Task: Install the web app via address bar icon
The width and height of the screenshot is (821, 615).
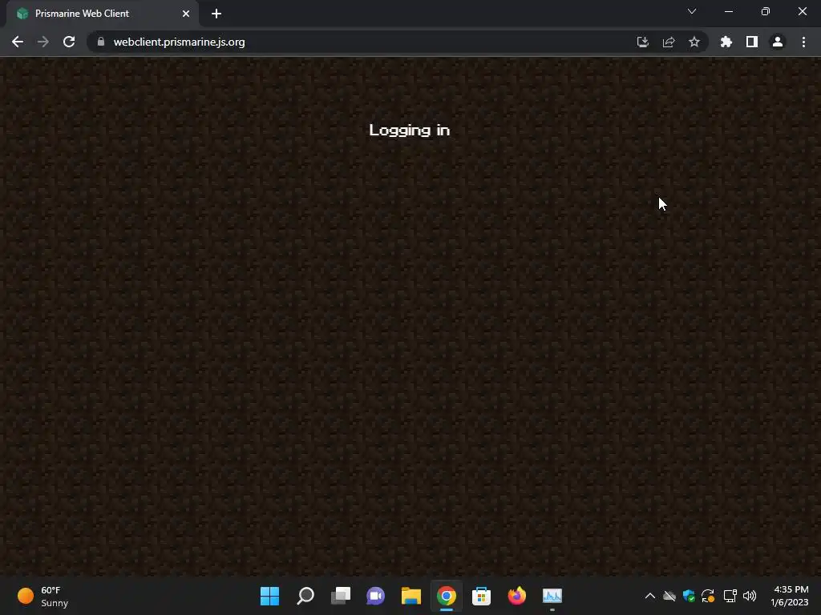Action: pyautogui.click(x=642, y=42)
